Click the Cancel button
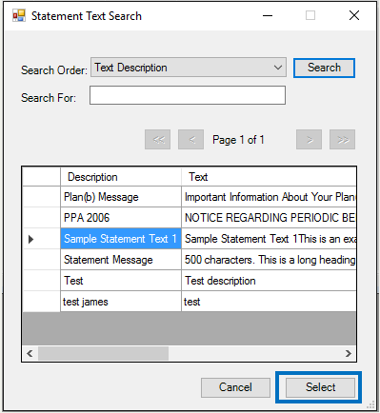Image resolution: width=380 pixels, height=413 pixels. [235, 387]
